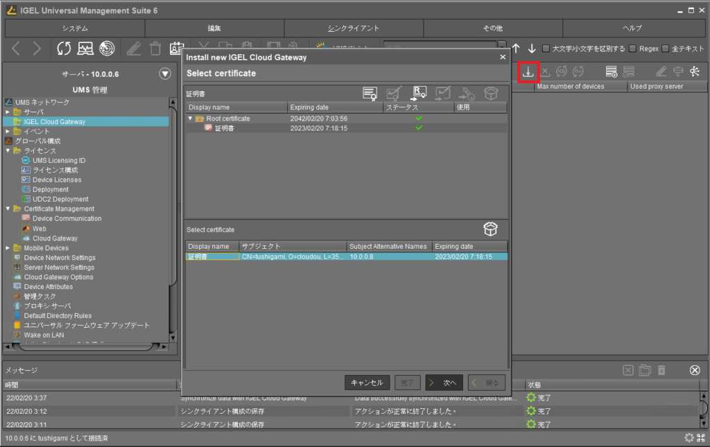Select Wake on LAN tree item
This screenshot has width=710, height=447.
point(44,335)
